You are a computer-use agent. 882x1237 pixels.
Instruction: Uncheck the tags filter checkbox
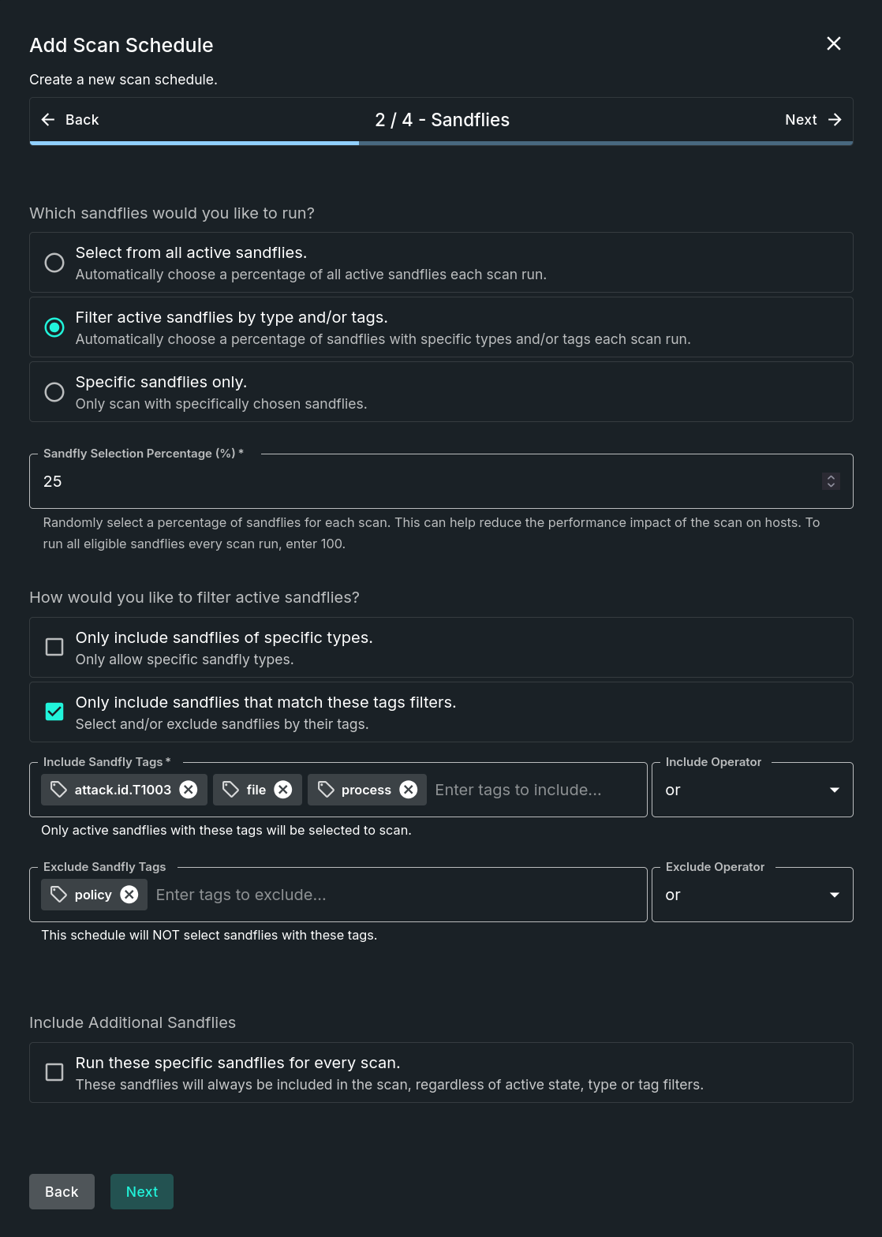click(x=54, y=712)
